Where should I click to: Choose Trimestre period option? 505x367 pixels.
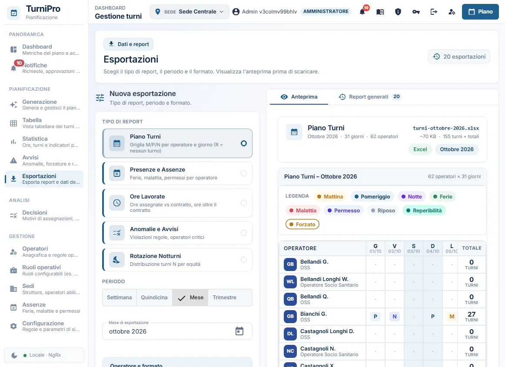pyautogui.click(x=225, y=298)
